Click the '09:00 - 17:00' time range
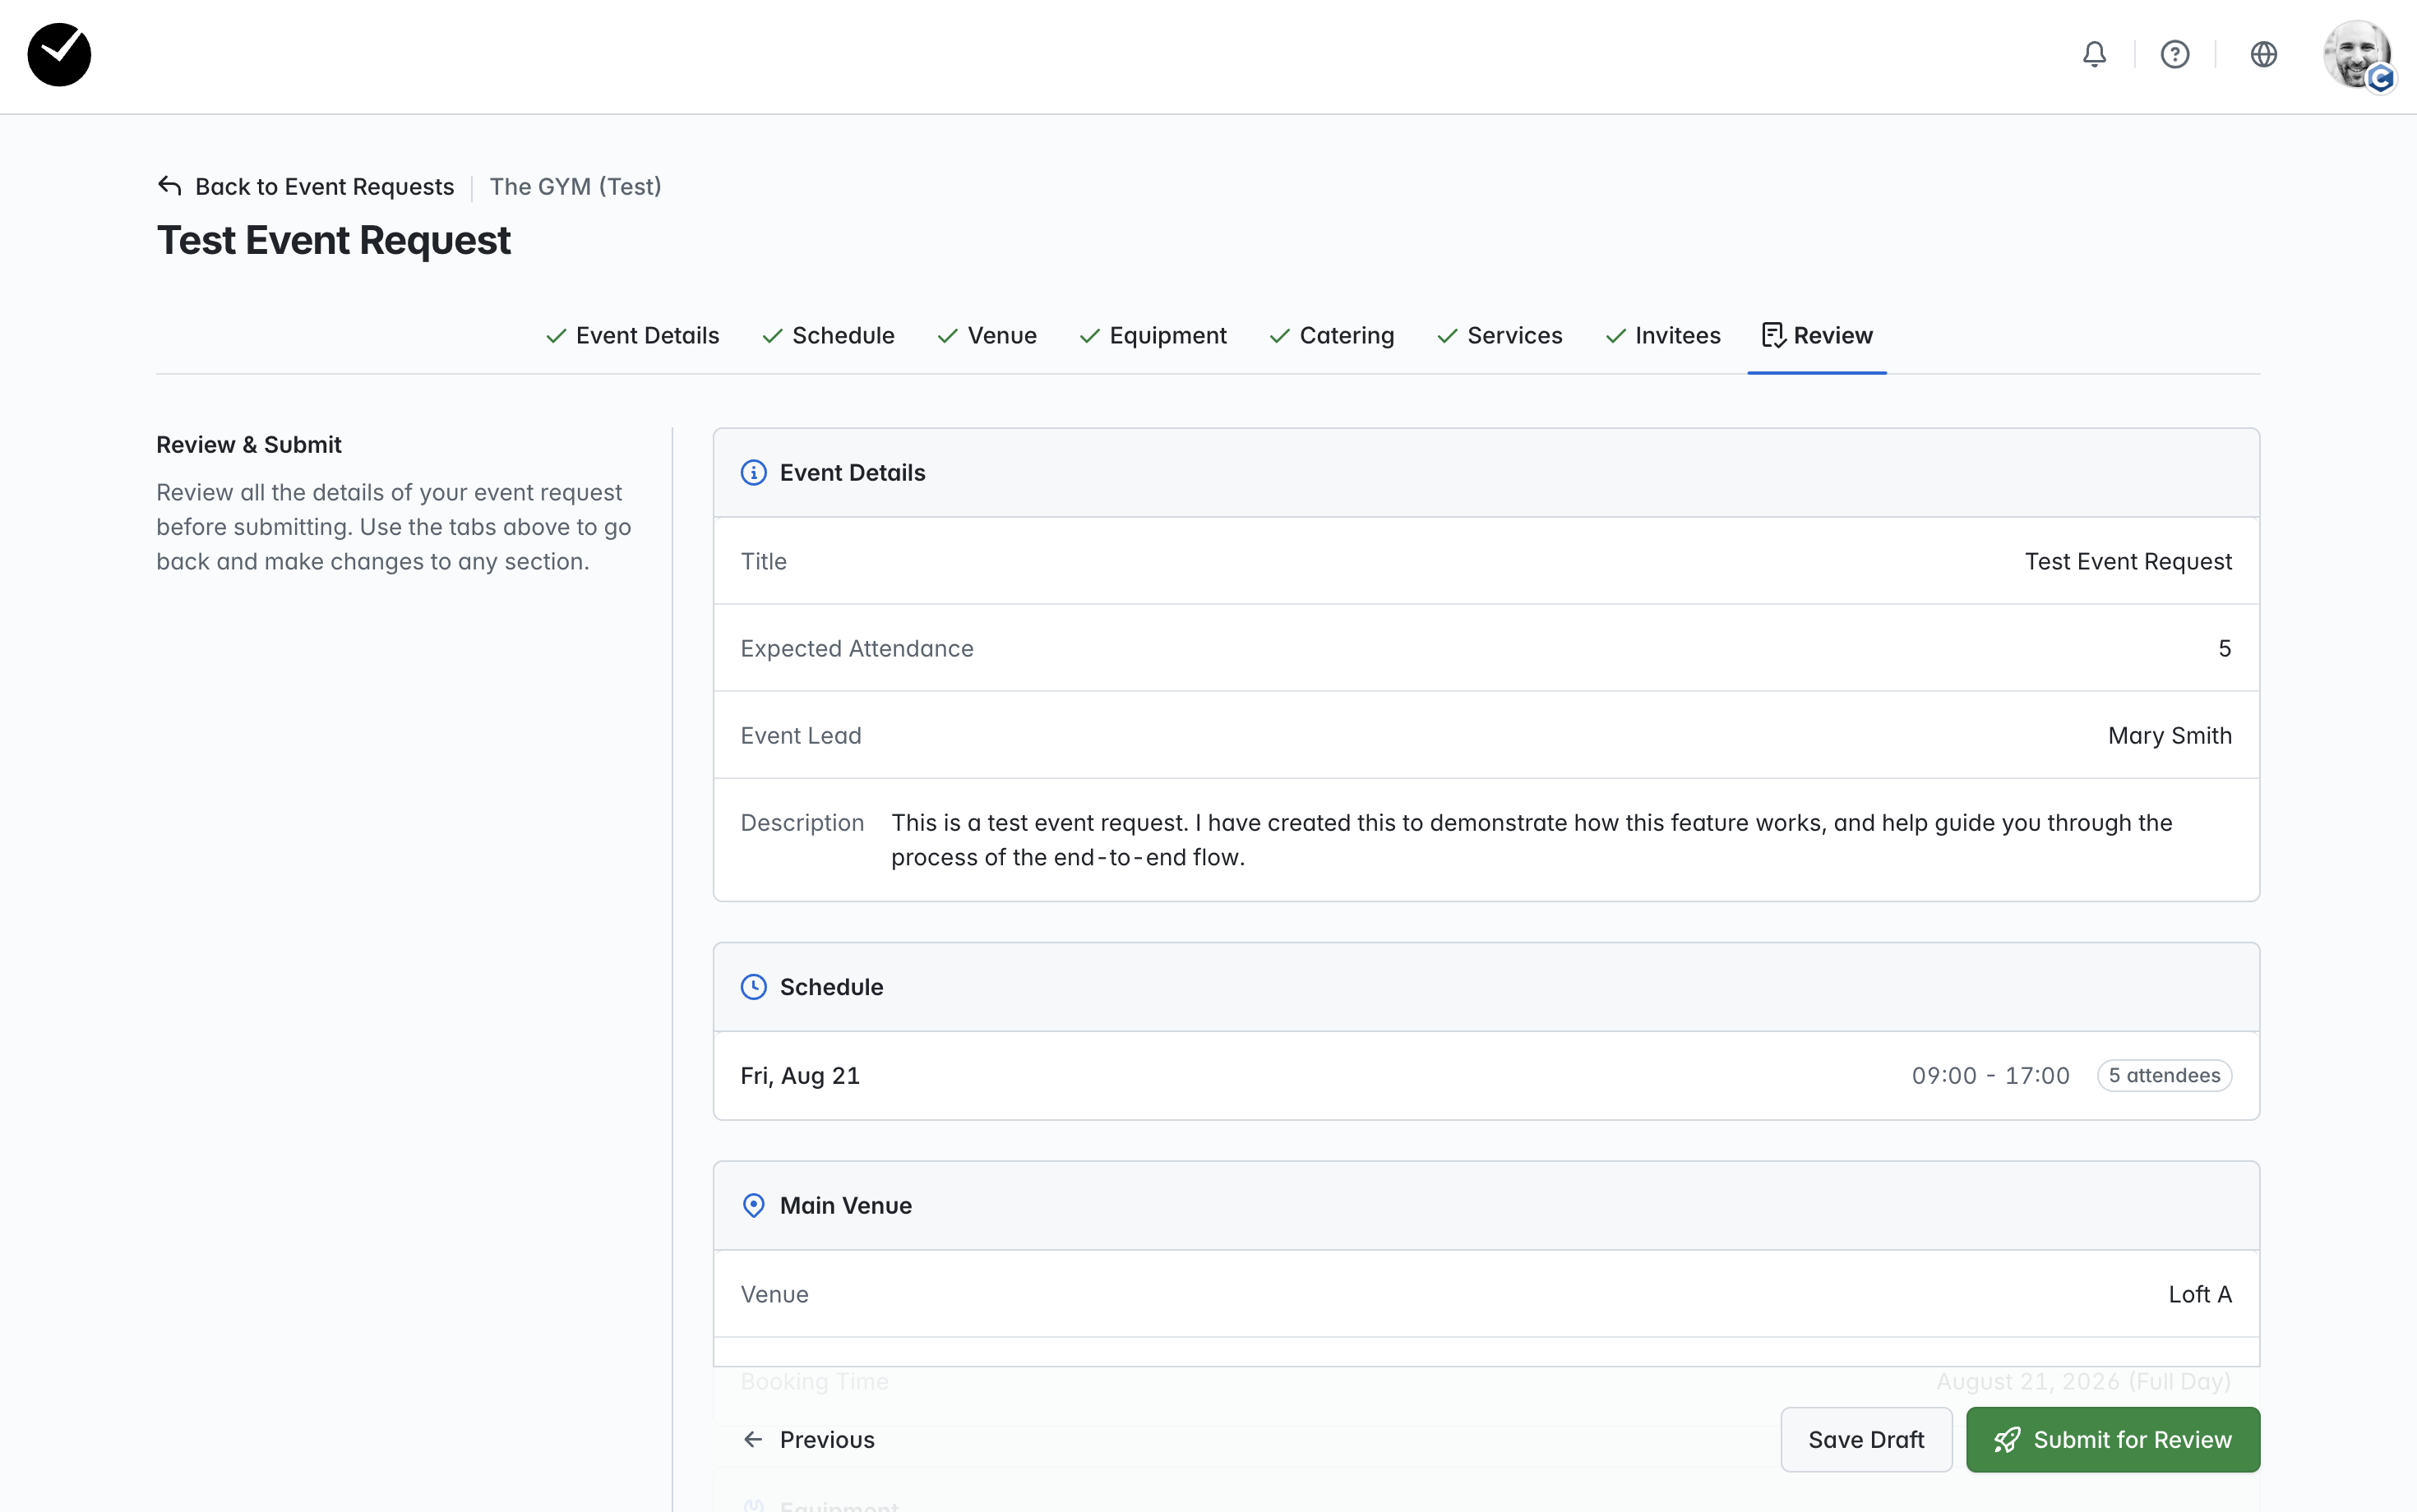This screenshot has height=1512, width=2417. pyautogui.click(x=1991, y=1076)
